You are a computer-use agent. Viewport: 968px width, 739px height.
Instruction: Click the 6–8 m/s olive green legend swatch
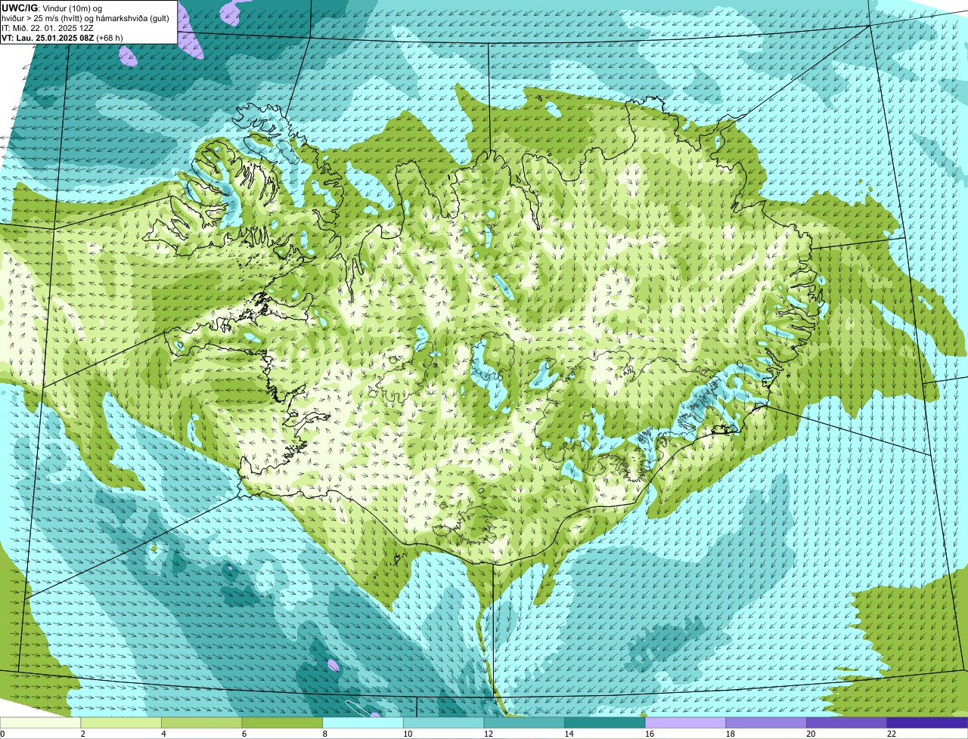click(282, 723)
